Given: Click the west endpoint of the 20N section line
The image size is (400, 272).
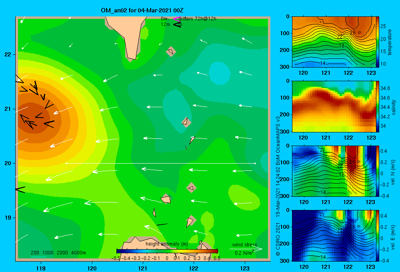Looking at the screenshot, I should 66,163.
